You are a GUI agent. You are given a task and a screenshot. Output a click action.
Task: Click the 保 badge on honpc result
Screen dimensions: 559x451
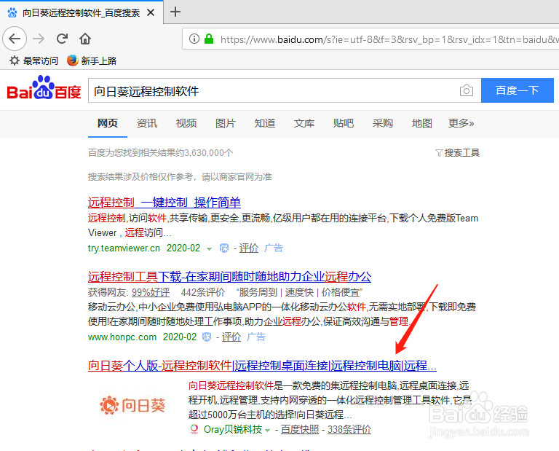(207, 337)
